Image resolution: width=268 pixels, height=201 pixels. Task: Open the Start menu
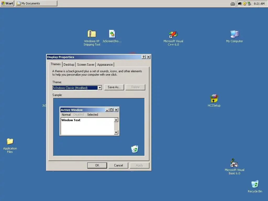[x=7, y=3]
